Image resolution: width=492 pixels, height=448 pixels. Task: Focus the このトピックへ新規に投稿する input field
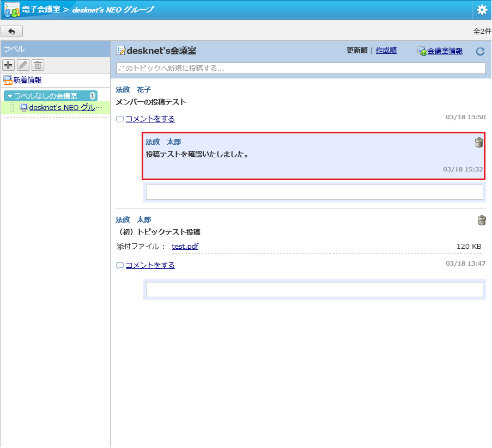[x=301, y=69]
